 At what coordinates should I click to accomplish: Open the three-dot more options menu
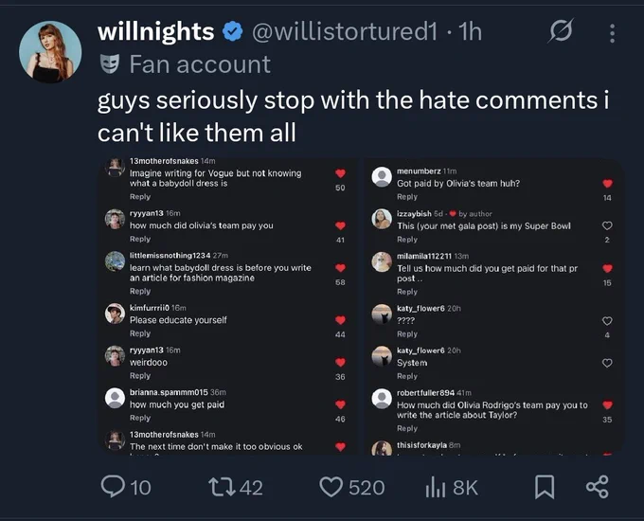[612, 33]
